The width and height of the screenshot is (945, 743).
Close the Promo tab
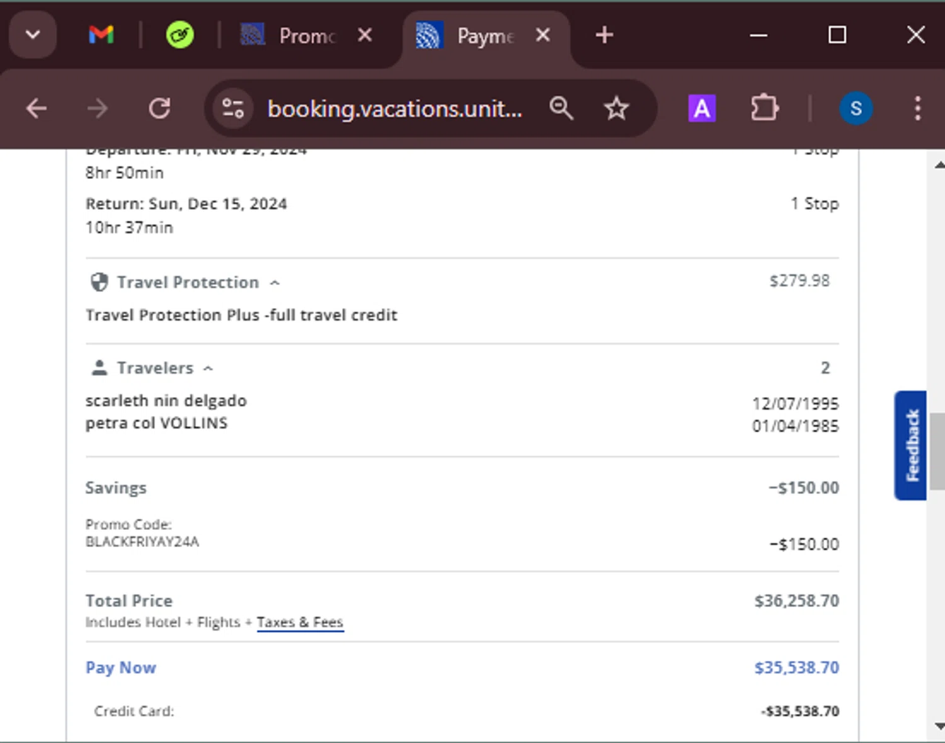(365, 35)
